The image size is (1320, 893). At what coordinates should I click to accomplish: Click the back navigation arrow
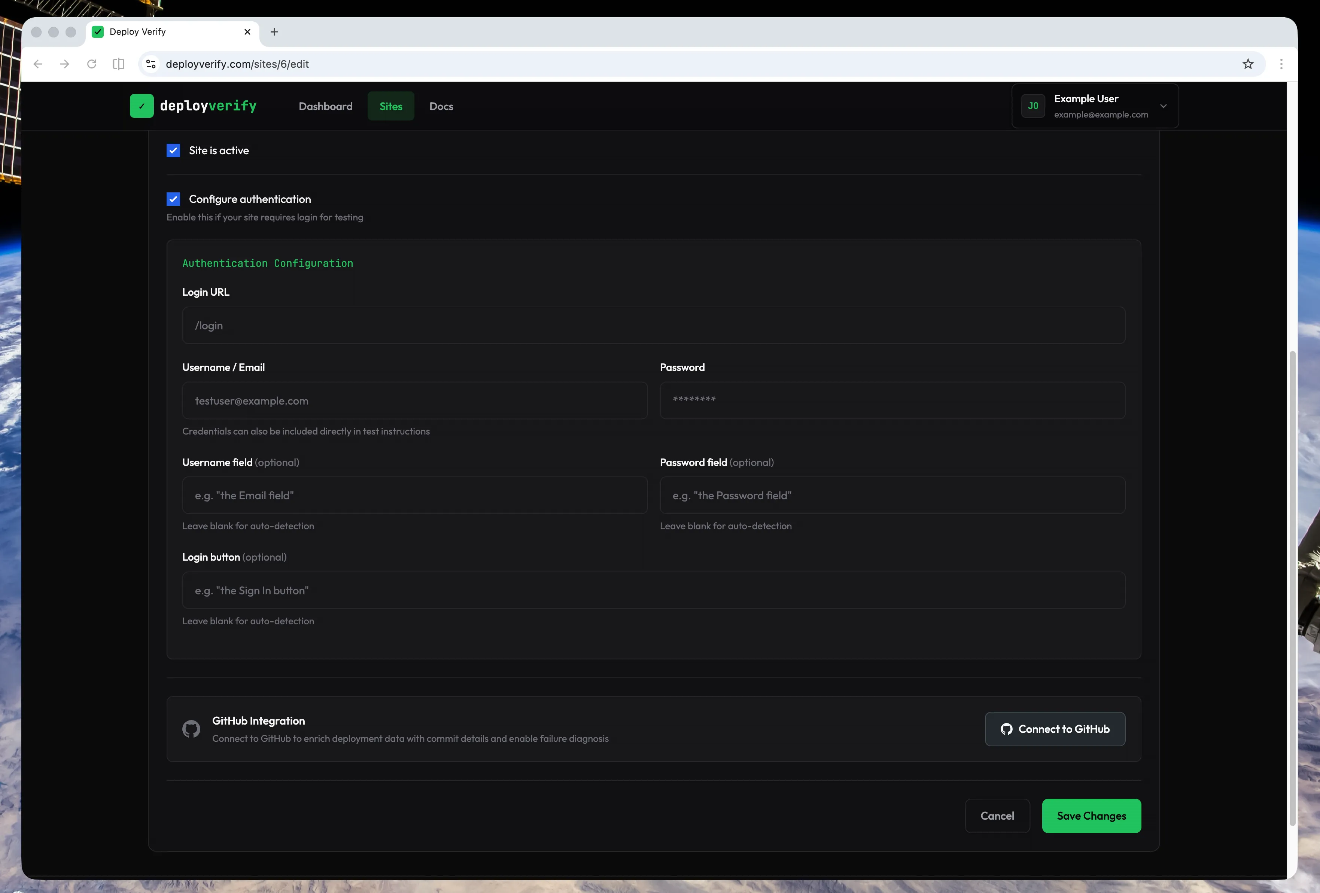pos(37,64)
